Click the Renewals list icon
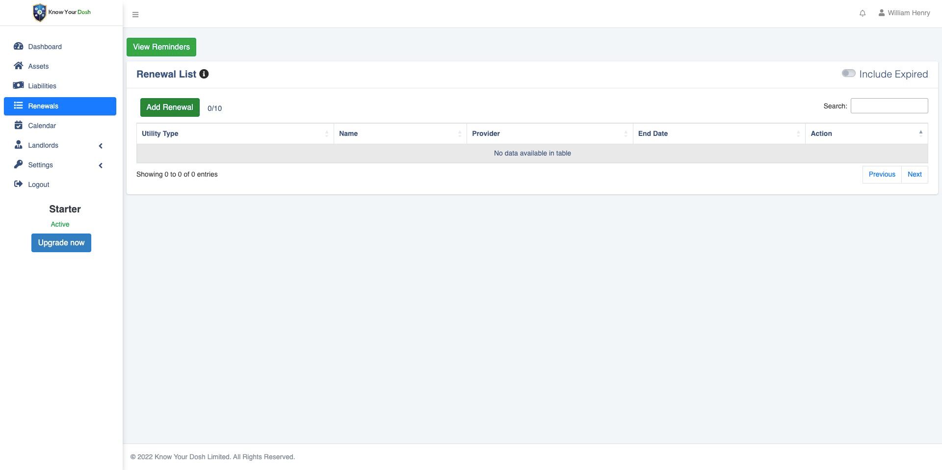942x470 pixels. point(19,105)
